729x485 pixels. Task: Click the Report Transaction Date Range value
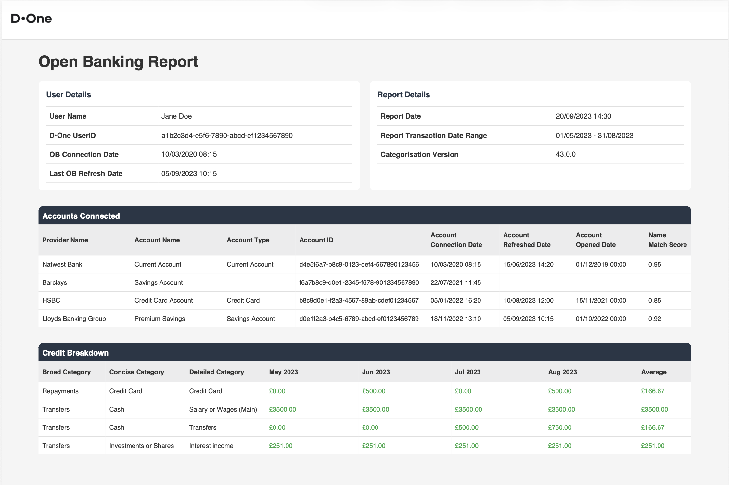click(594, 135)
